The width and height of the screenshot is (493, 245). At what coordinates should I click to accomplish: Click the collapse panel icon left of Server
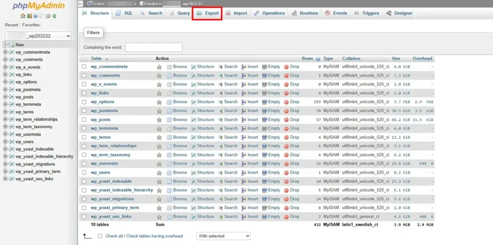point(81,4)
